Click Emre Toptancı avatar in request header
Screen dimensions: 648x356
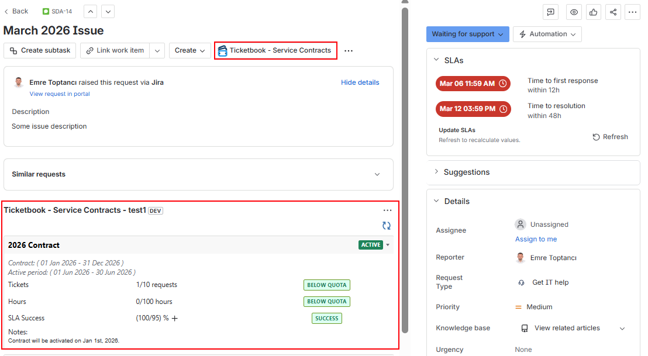19,82
